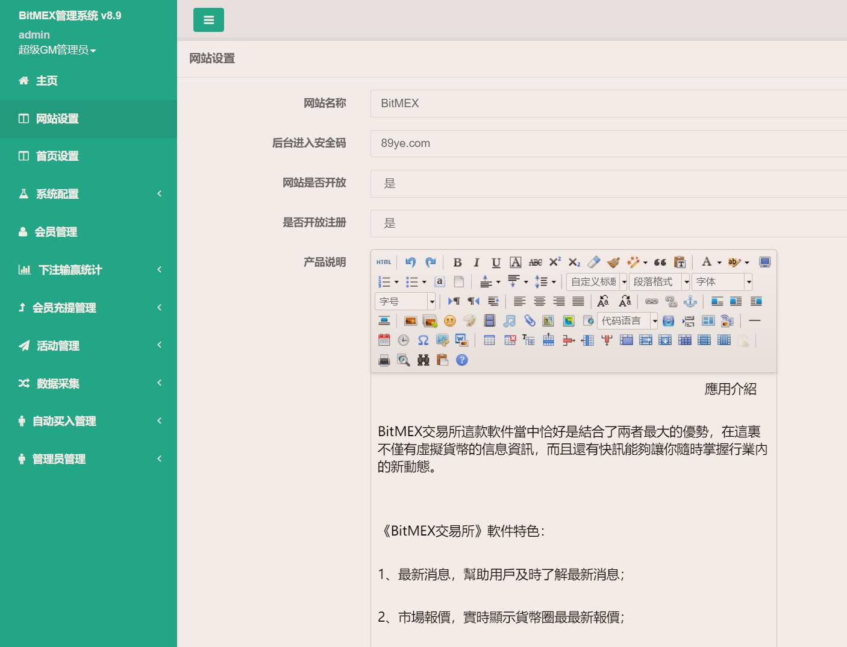
Task: Toggle underline formatting
Action: 496,262
